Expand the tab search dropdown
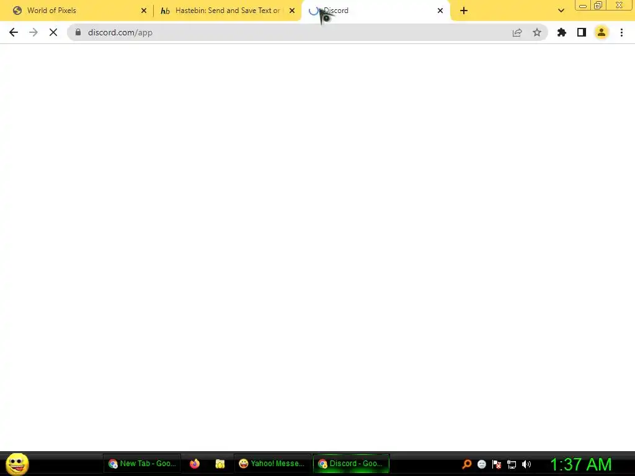This screenshot has width=635, height=476. point(561,11)
